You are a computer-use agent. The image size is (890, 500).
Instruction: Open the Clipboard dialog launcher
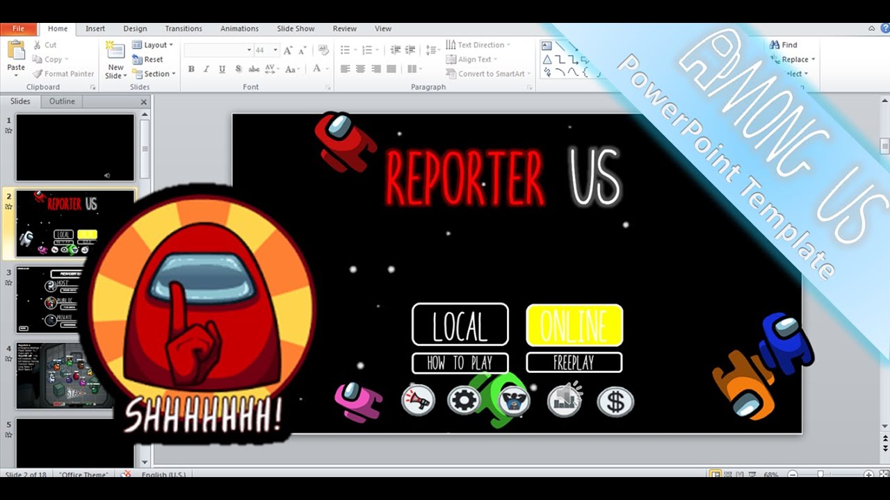tap(93, 87)
